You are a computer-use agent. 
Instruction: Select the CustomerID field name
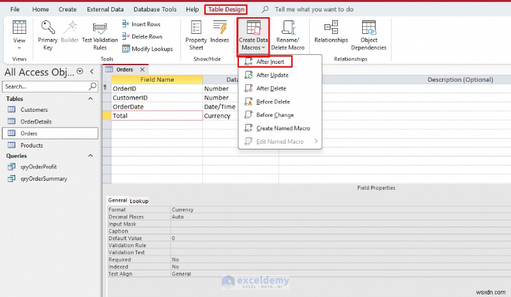[156, 98]
